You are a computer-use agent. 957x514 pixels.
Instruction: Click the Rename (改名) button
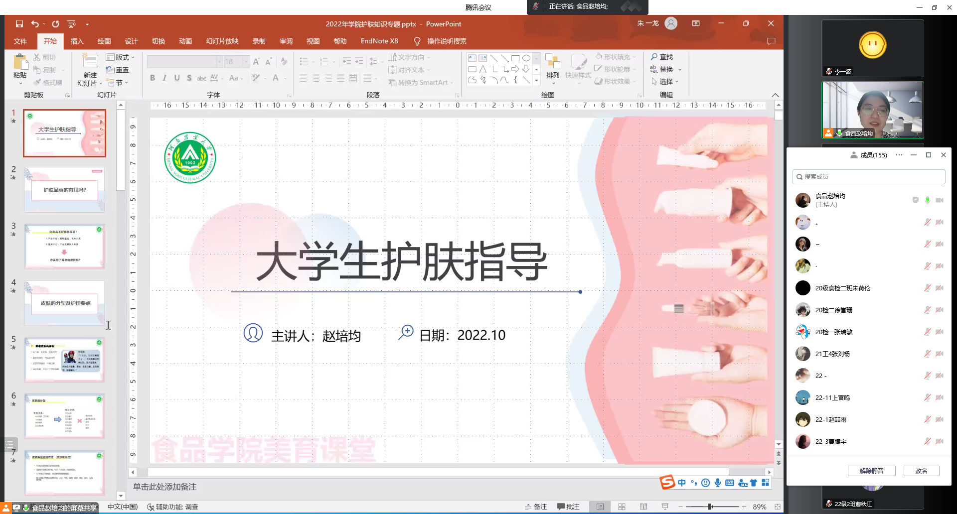pyautogui.click(x=921, y=471)
